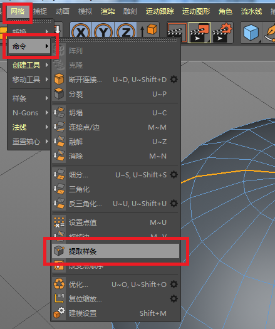Open the 捕捉 menu
This screenshot has height=329, width=275.
[40, 11]
